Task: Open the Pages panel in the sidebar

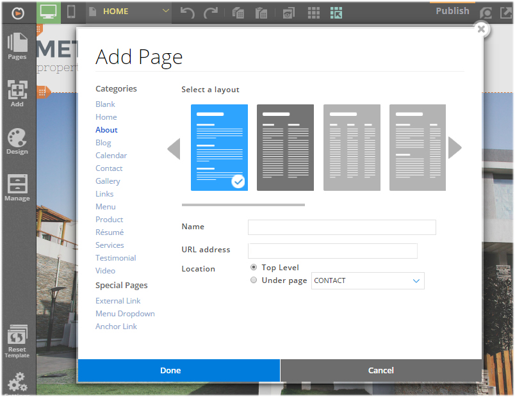Action: 17,47
